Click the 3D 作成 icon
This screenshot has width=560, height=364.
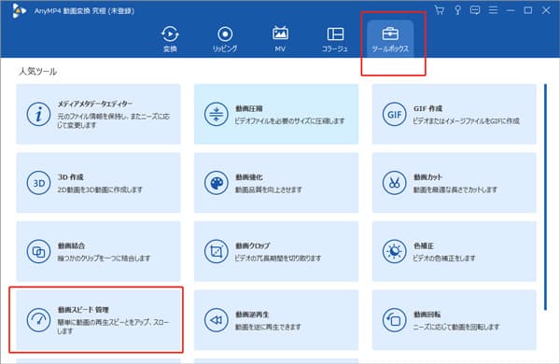coord(38,183)
